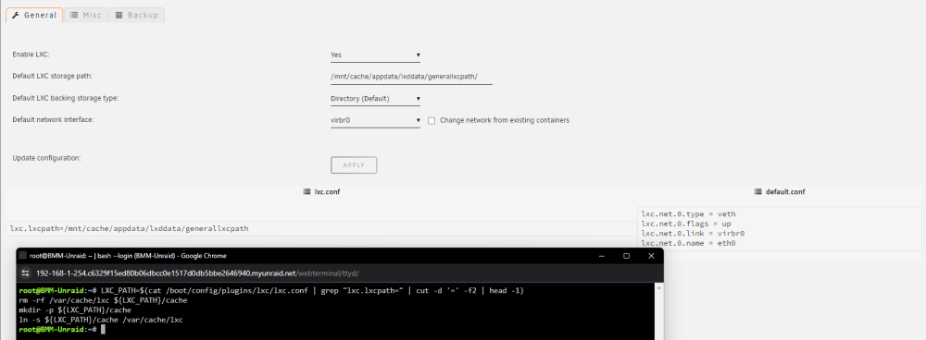Image resolution: width=926 pixels, height=340 pixels.
Task: Click the 'Default LXC storage path:' label
Action: click(x=53, y=76)
